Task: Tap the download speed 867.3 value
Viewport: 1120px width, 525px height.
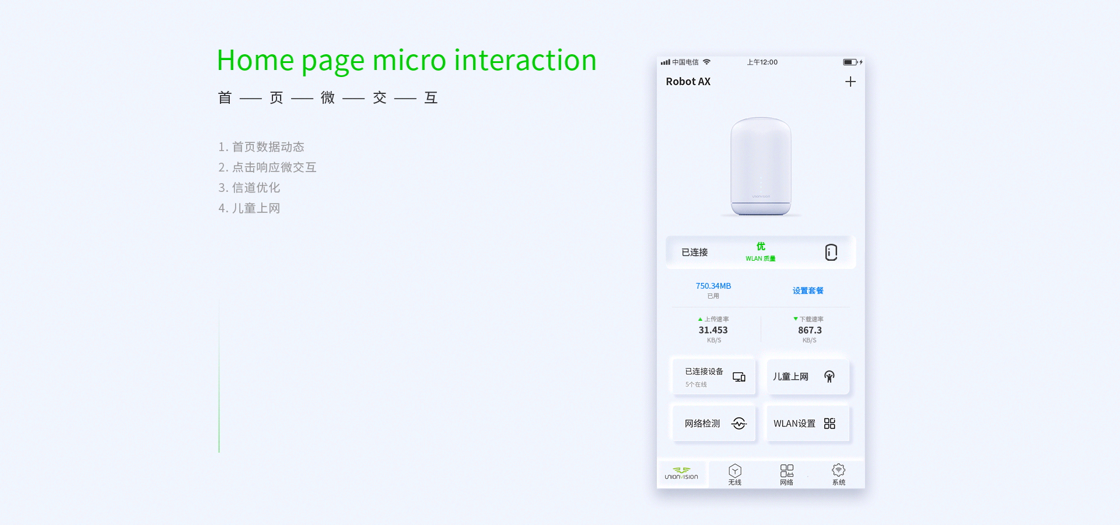Action: point(810,330)
